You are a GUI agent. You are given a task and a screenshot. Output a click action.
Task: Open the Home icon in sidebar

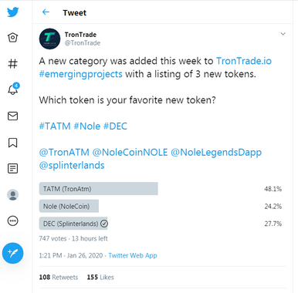(12, 38)
